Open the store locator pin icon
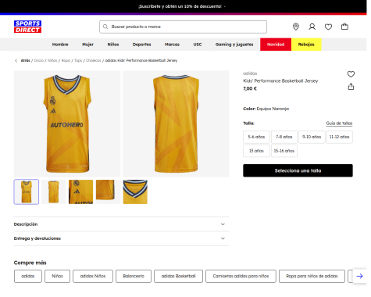371x297 pixels. 296,27
